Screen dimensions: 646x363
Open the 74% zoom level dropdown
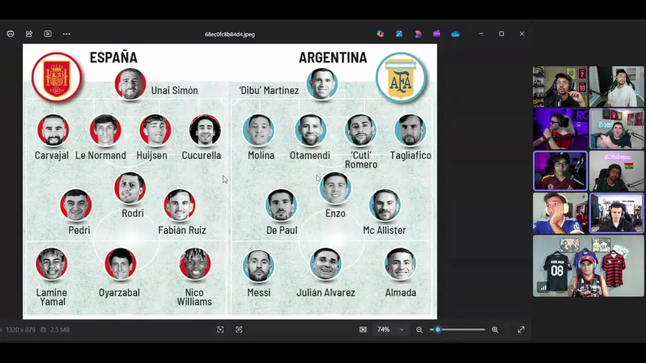pos(391,329)
